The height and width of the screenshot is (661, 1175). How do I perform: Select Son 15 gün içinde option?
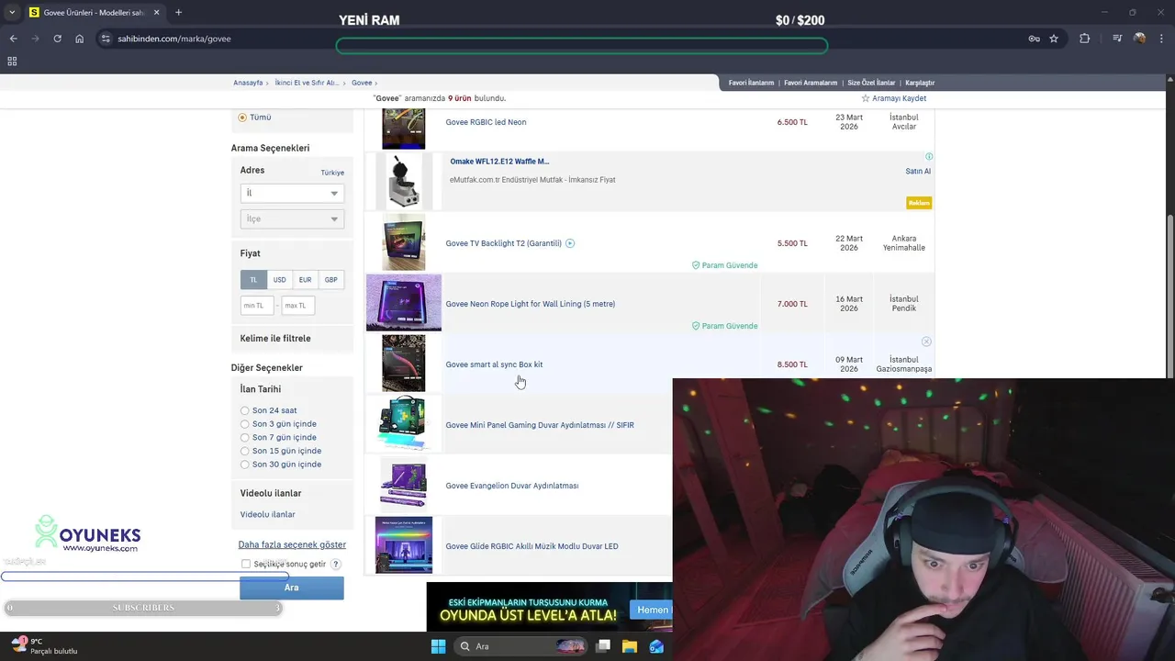coord(244,451)
